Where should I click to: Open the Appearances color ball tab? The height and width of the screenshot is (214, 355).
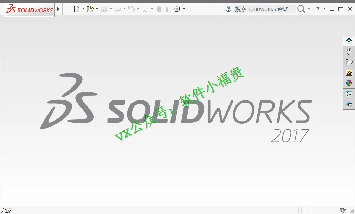click(x=349, y=83)
